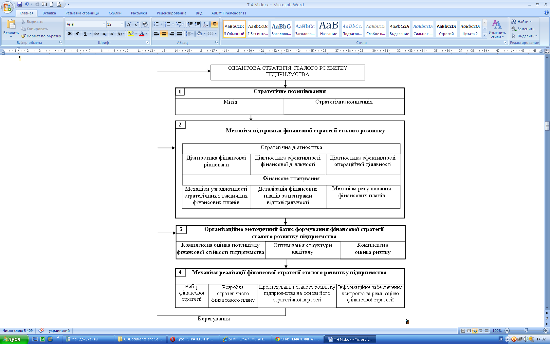Decrease font size with the shrink font icon
The height and width of the screenshot is (344, 550).
pos(136,24)
